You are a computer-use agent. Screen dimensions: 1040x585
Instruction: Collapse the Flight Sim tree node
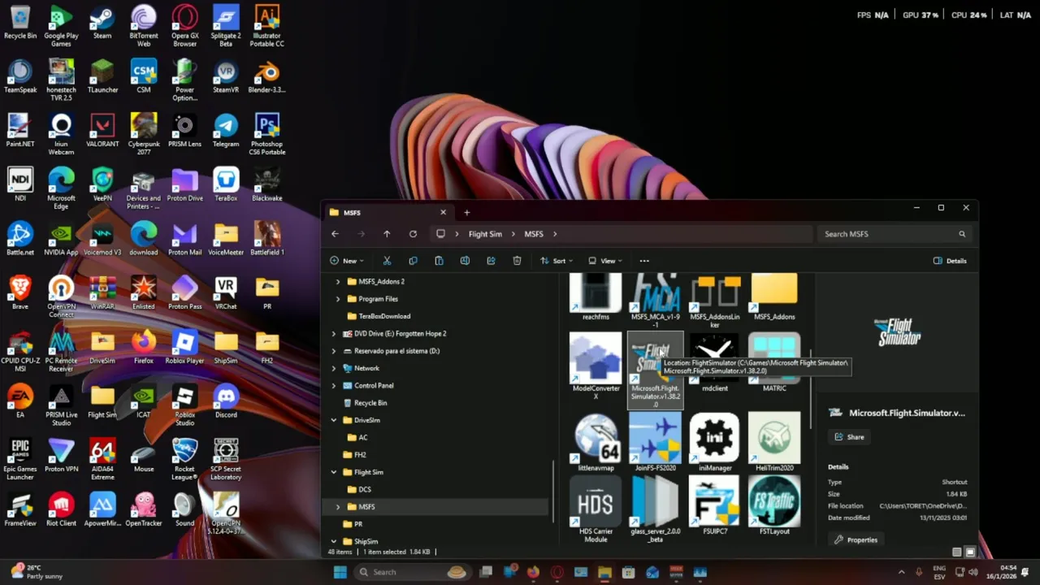tap(333, 472)
